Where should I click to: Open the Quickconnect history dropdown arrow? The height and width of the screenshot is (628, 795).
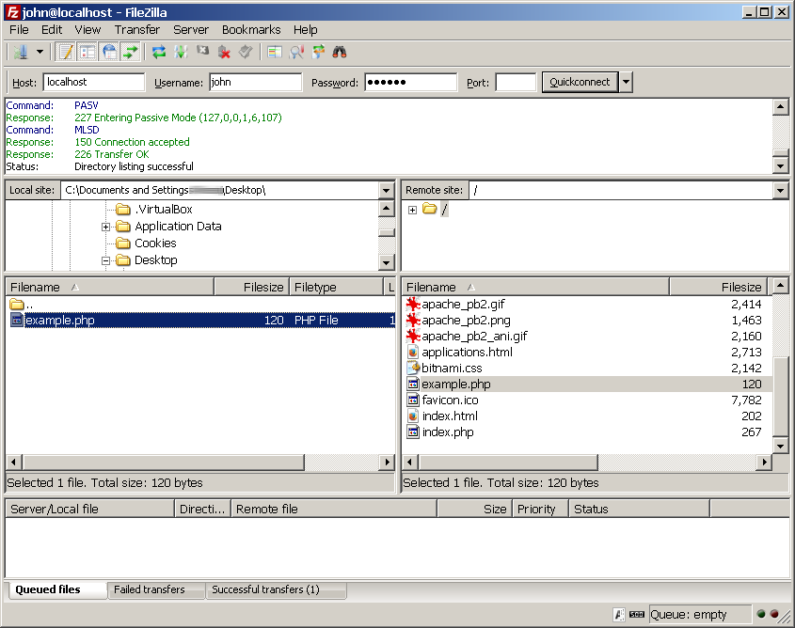coord(627,83)
